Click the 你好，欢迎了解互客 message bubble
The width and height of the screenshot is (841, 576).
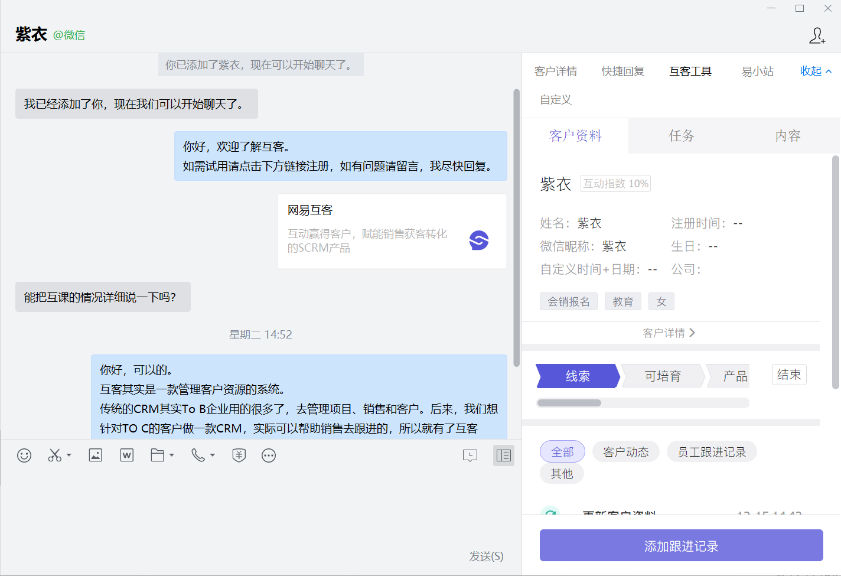(341, 156)
